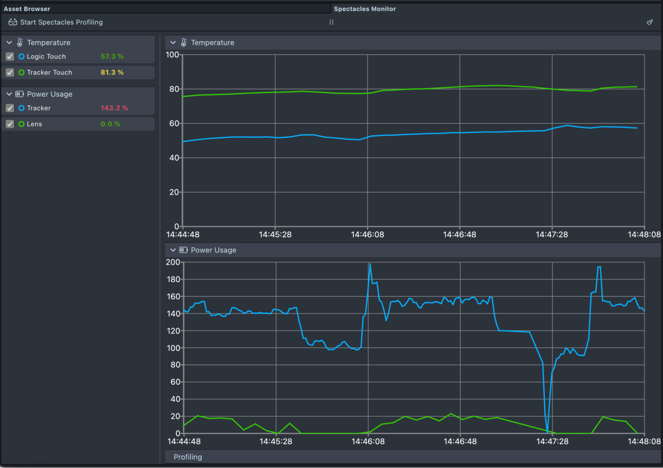Switch to the Asset Browser tab
The image size is (663, 468).
[27, 9]
